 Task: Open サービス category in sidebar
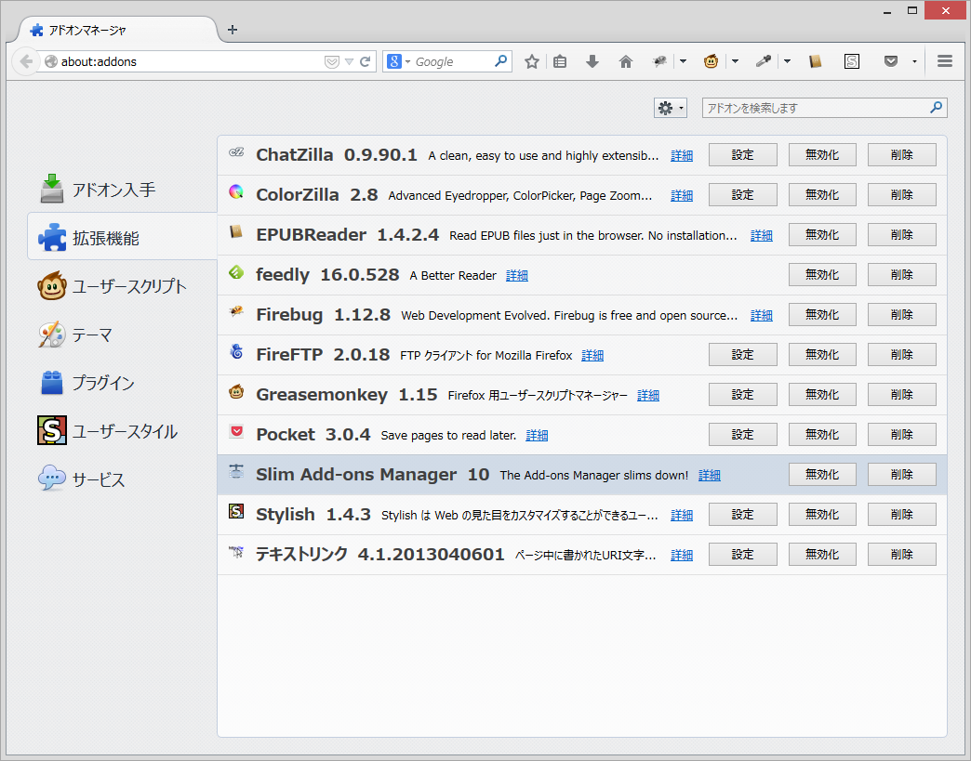(121, 479)
